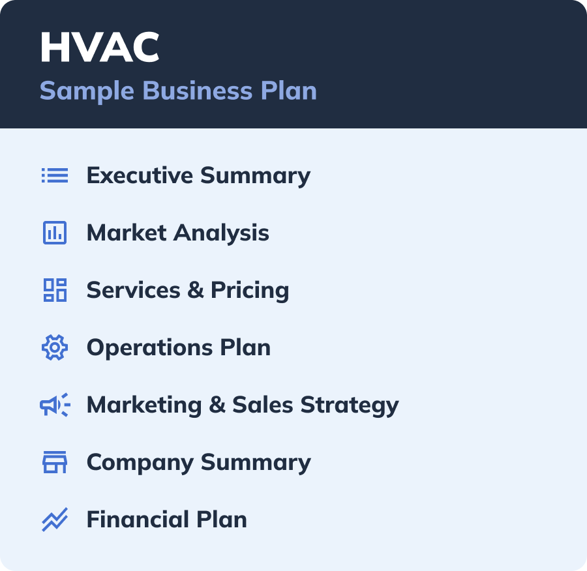This screenshot has height=571, width=587.
Task: Open the Financial Plan section
Action: (166, 520)
